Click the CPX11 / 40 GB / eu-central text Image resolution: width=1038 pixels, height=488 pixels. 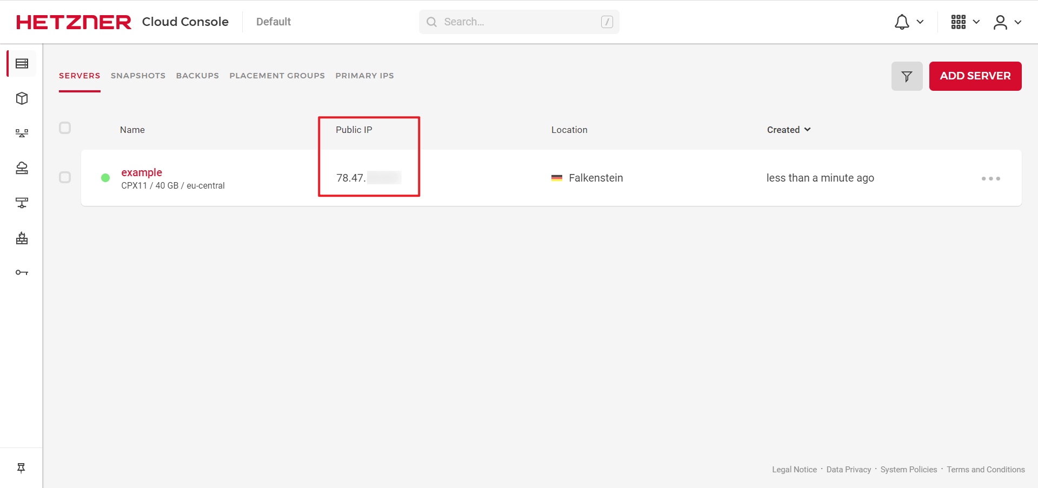(173, 185)
